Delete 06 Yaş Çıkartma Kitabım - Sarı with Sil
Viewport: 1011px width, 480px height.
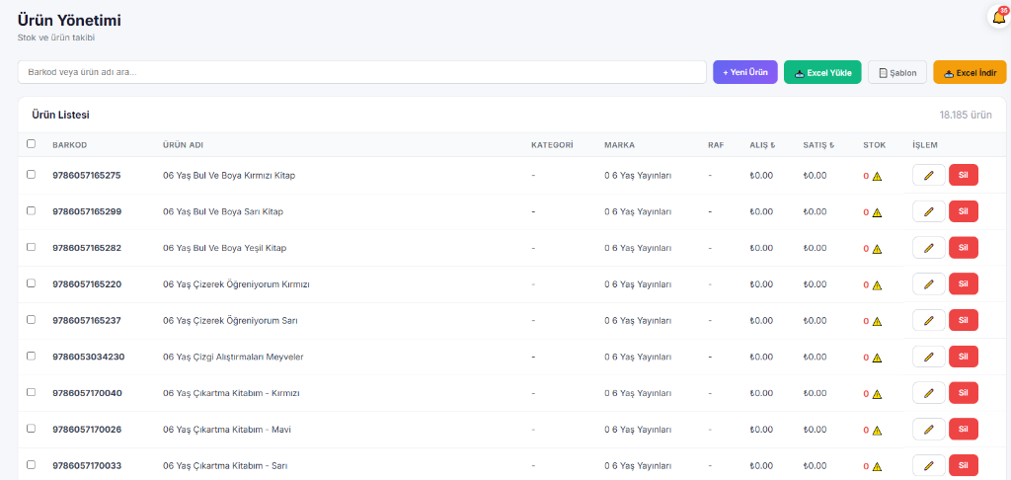pyautogui.click(x=964, y=465)
